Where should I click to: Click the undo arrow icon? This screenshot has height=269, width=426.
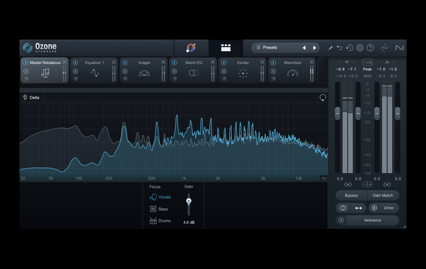click(x=340, y=48)
